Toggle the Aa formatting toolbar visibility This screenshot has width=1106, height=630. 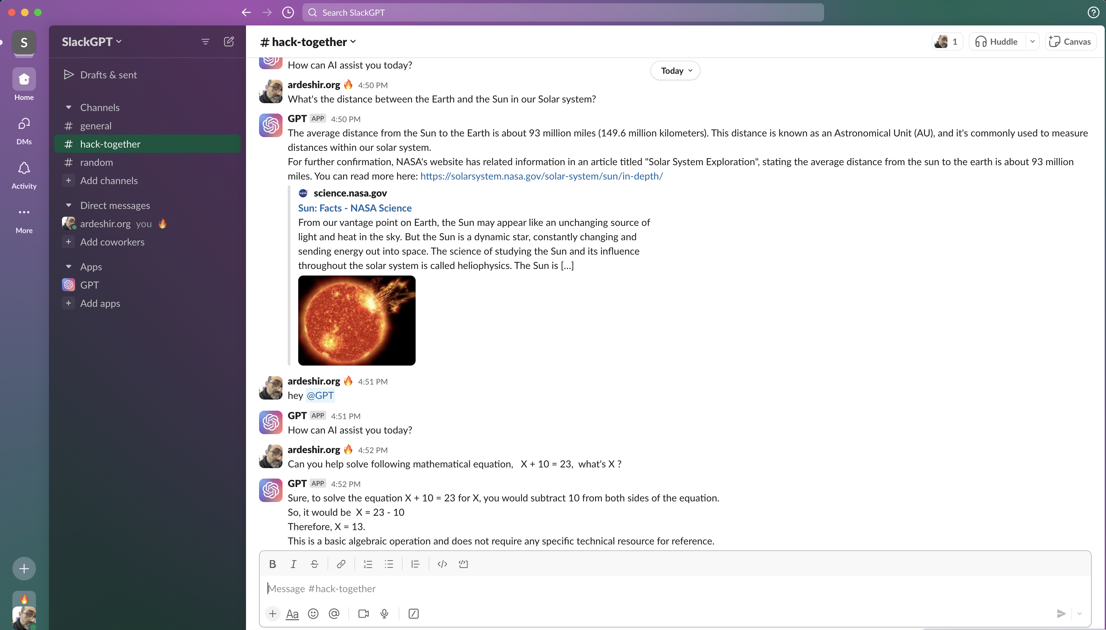pos(292,614)
